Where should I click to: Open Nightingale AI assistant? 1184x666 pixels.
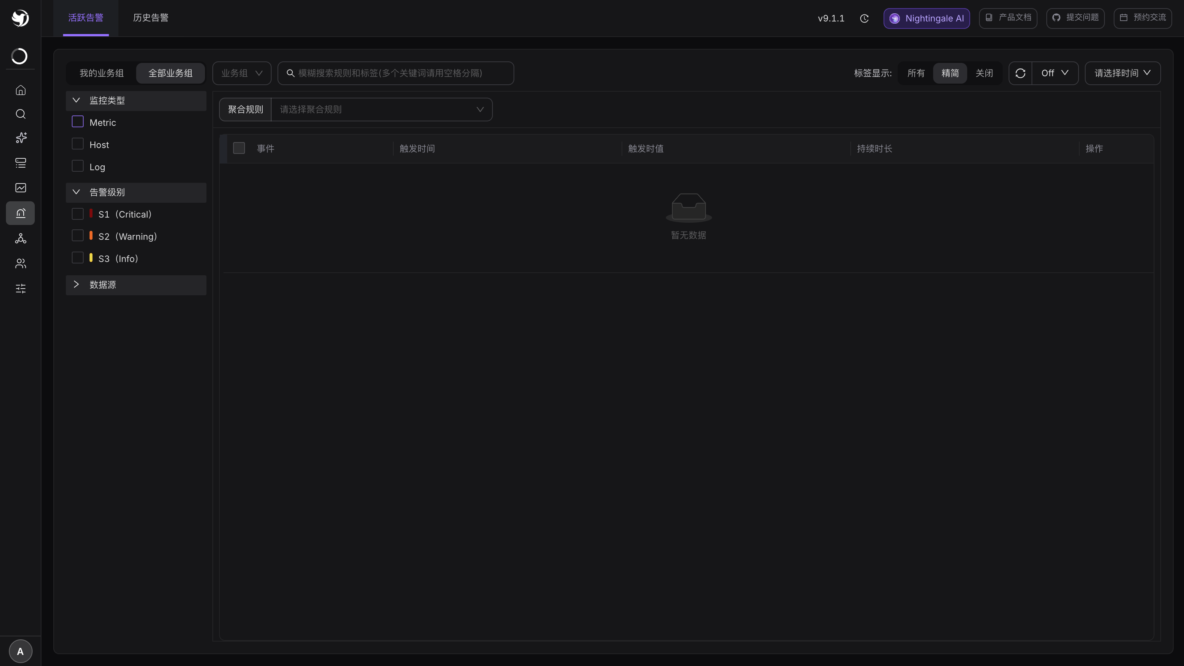click(x=926, y=18)
